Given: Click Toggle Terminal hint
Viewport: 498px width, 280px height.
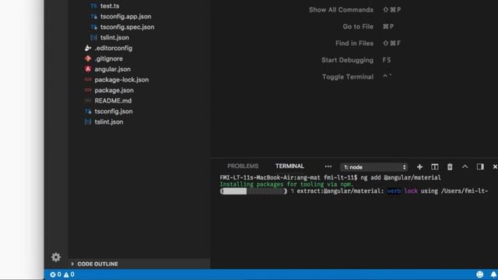Looking at the screenshot, I should [348, 77].
